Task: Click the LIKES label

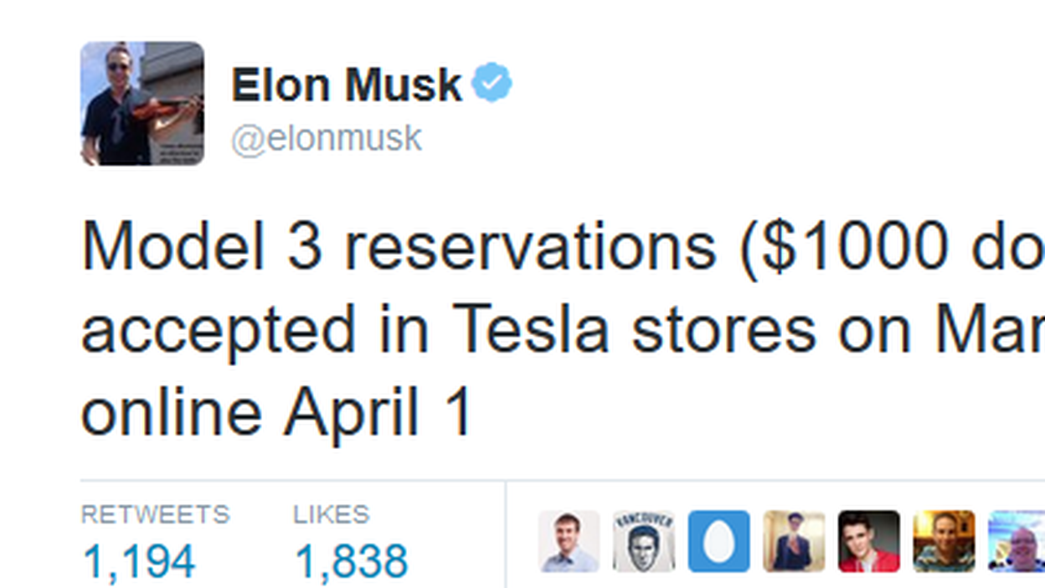Action: (331, 514)
